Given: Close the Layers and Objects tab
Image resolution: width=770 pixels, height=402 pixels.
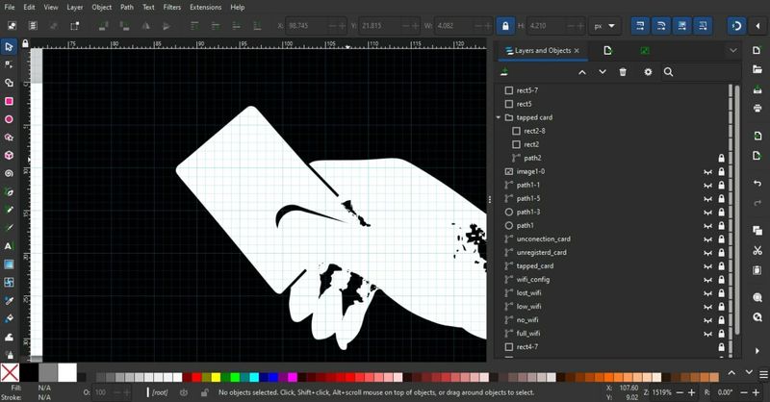Looking at the screenshot, I should 577,51.
